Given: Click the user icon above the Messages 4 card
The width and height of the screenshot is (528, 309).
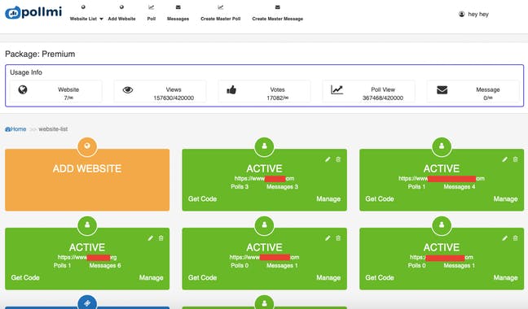Looking at the screenshot, I should 442,146.
